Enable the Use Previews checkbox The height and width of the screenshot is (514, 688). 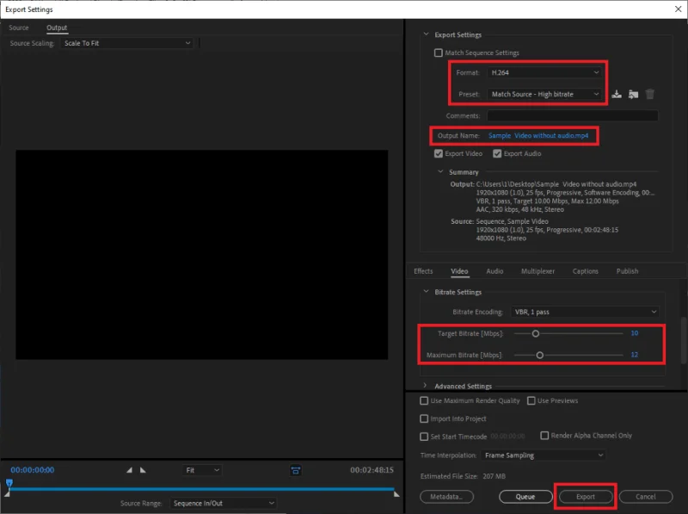click(531, 400)
